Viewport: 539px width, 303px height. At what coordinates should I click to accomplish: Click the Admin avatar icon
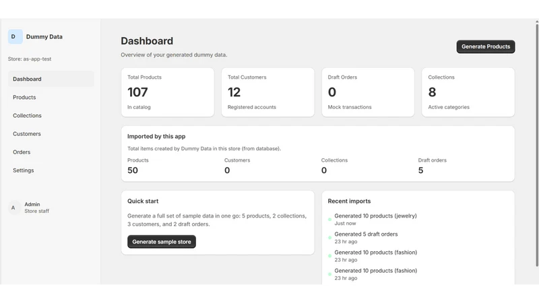[x=13, y=207]
